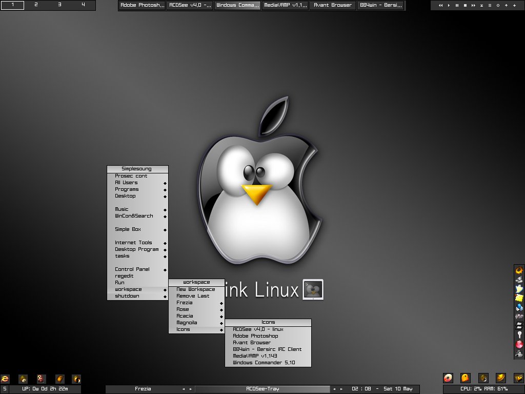Expand the Music submenu
Screen dimensions: 525x394
pos(137,209)
